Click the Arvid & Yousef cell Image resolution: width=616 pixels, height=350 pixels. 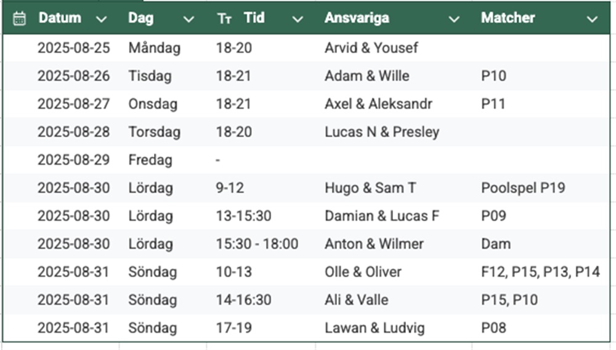[x=371, y=48]
